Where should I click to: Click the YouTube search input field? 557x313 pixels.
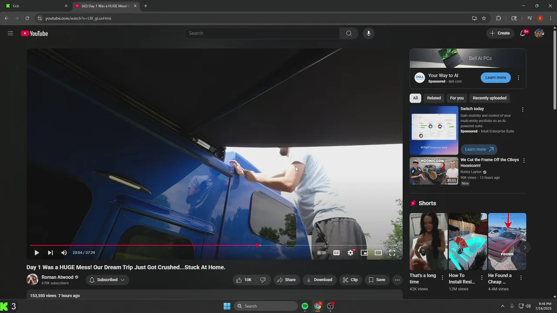[x=262, y=33]
